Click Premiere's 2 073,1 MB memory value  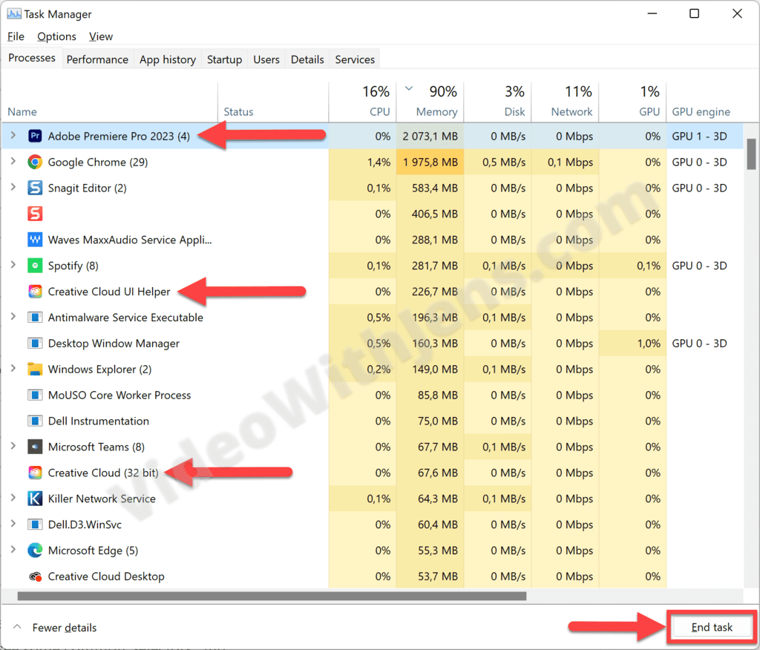point(430,137)
